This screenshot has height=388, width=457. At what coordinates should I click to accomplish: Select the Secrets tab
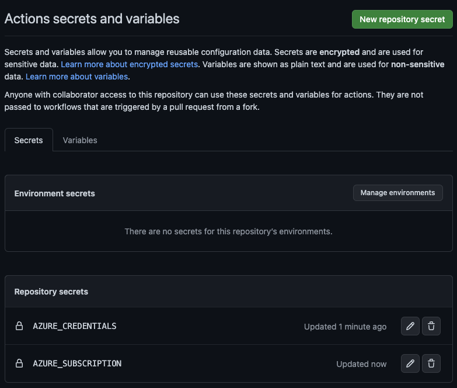point(29,140)
